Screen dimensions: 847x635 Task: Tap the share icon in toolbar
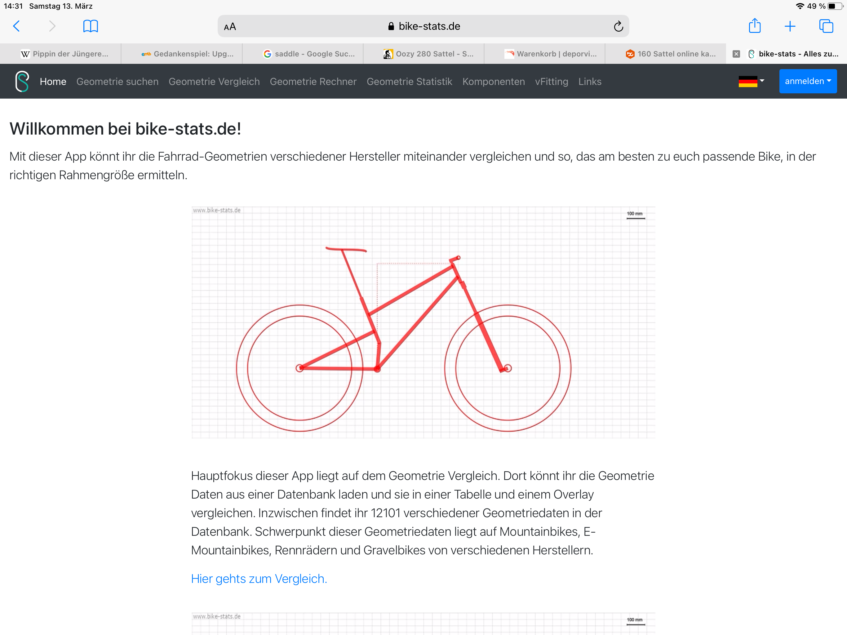pyautogui.click(x=754, y=26)
